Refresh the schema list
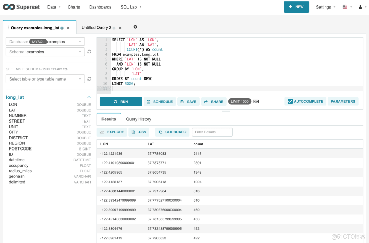369x243 pixels. (89, 52)
